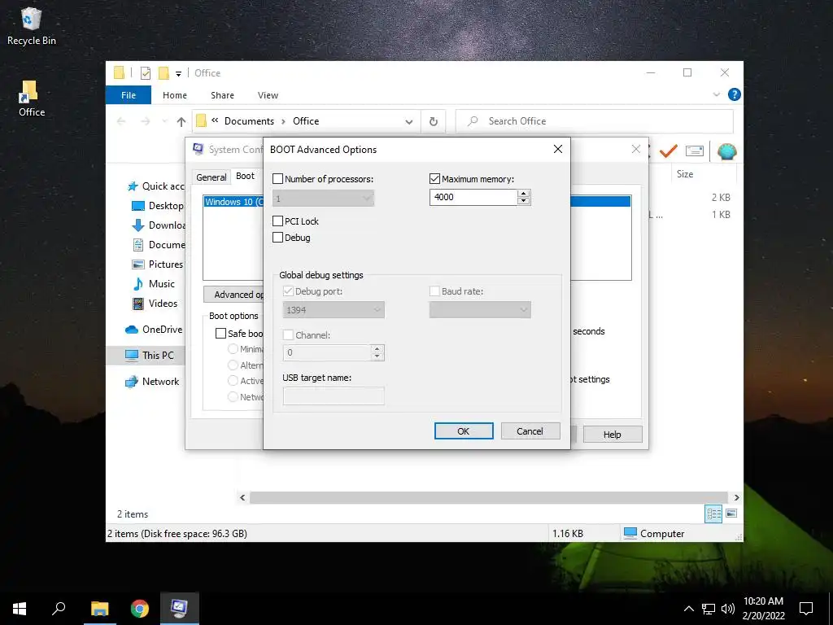Open the Debug port 1394 dropdown

click(x=334, y=310)
